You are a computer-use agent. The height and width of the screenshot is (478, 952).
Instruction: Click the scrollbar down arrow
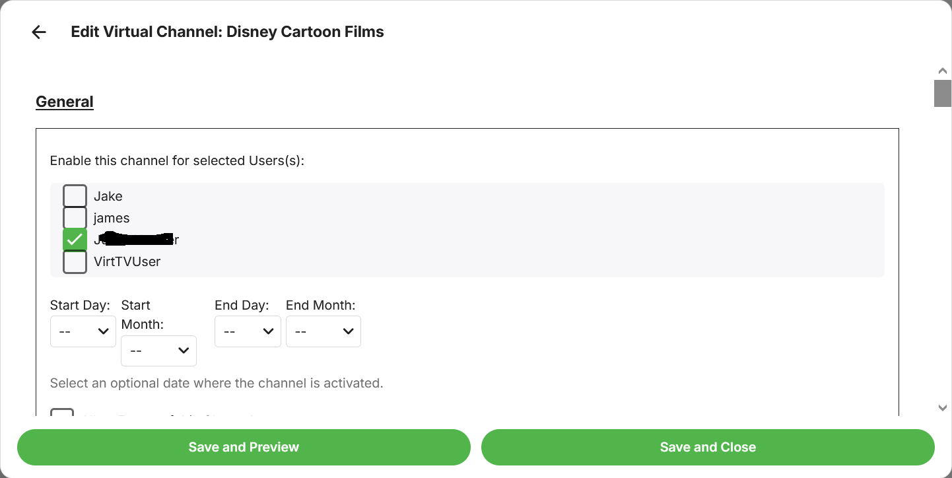943,408
